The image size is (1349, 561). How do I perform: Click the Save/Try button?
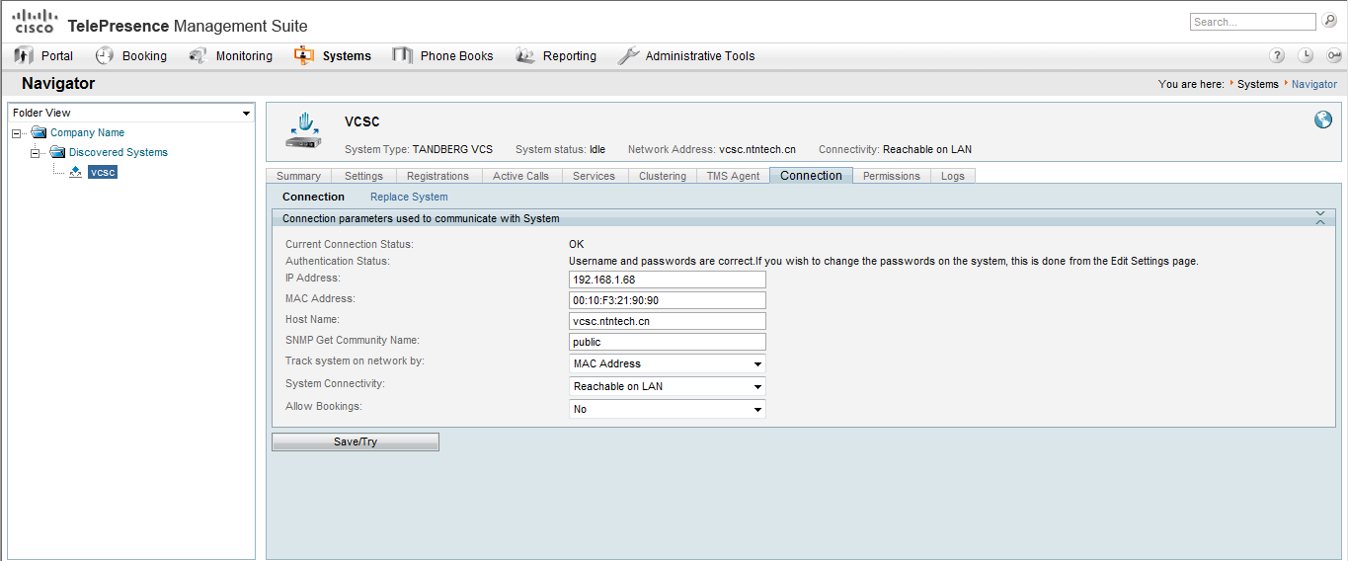[x=356, y=441]
